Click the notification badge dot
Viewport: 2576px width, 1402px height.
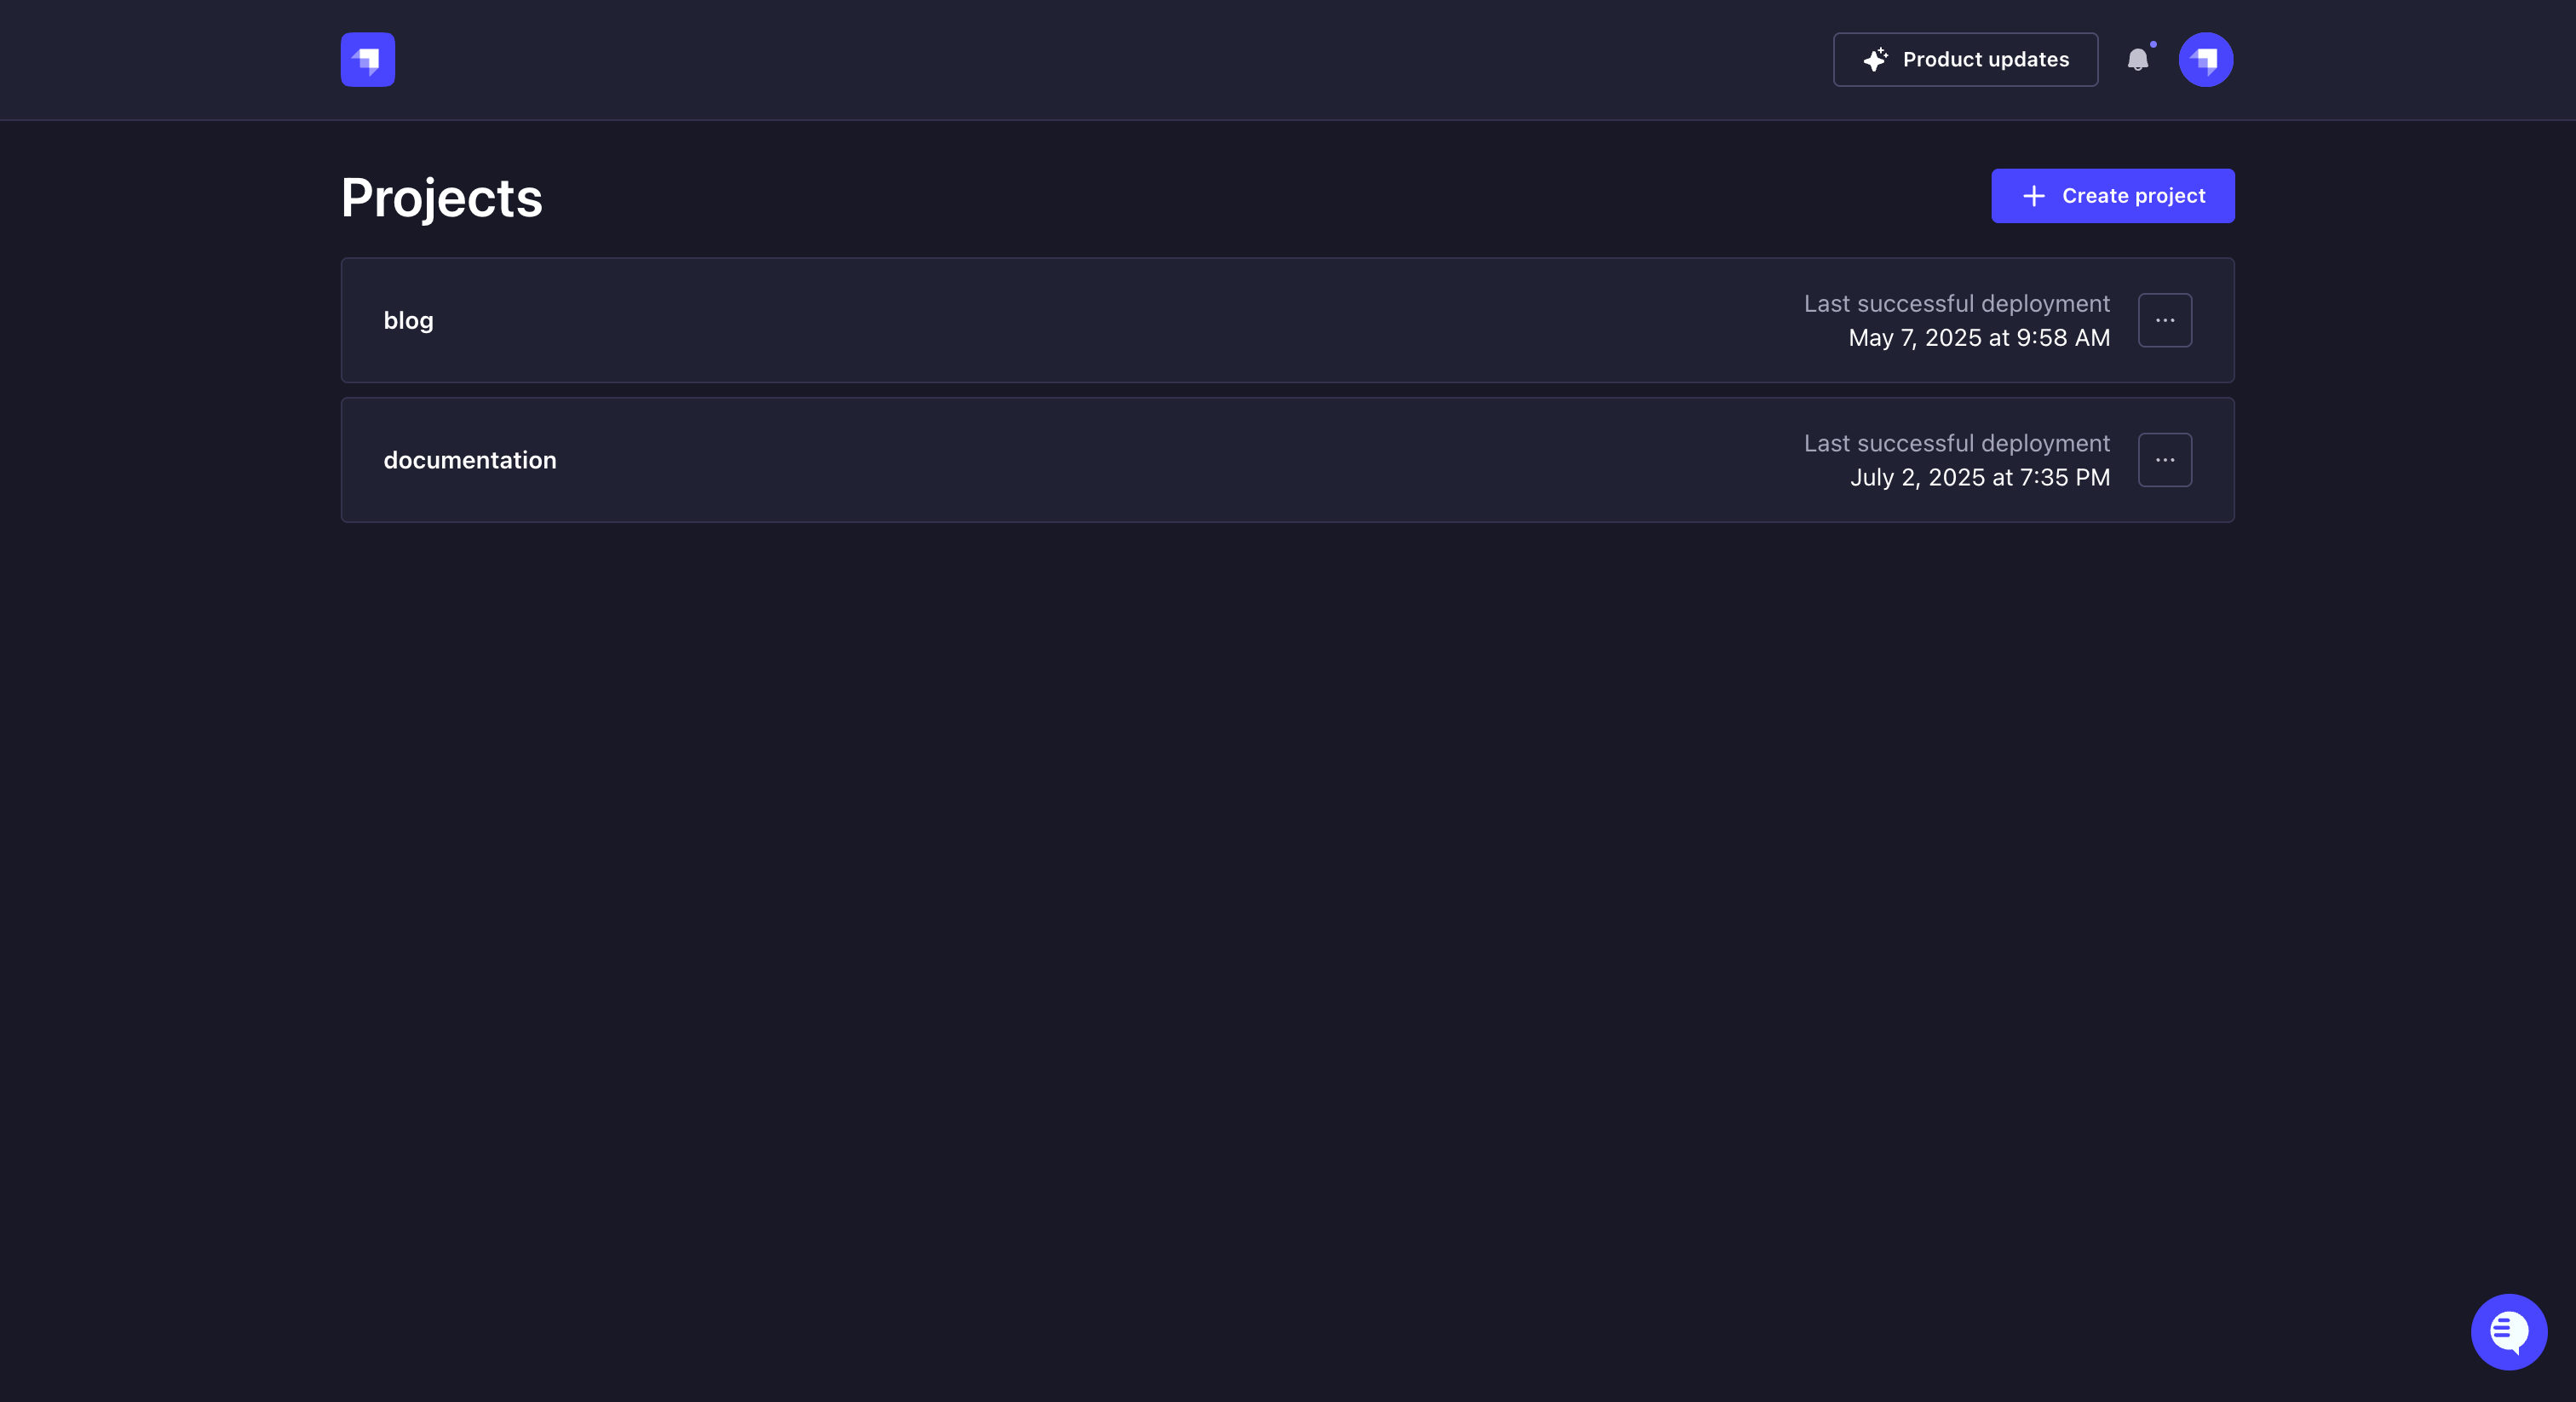[2153, 44]
